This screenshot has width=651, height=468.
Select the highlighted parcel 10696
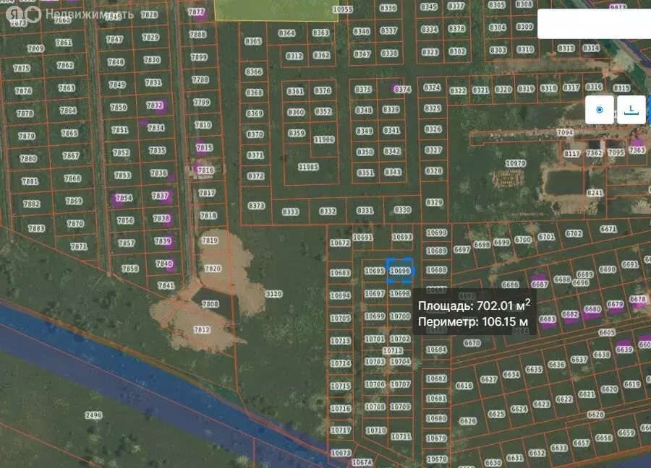(x=399, y=271)
